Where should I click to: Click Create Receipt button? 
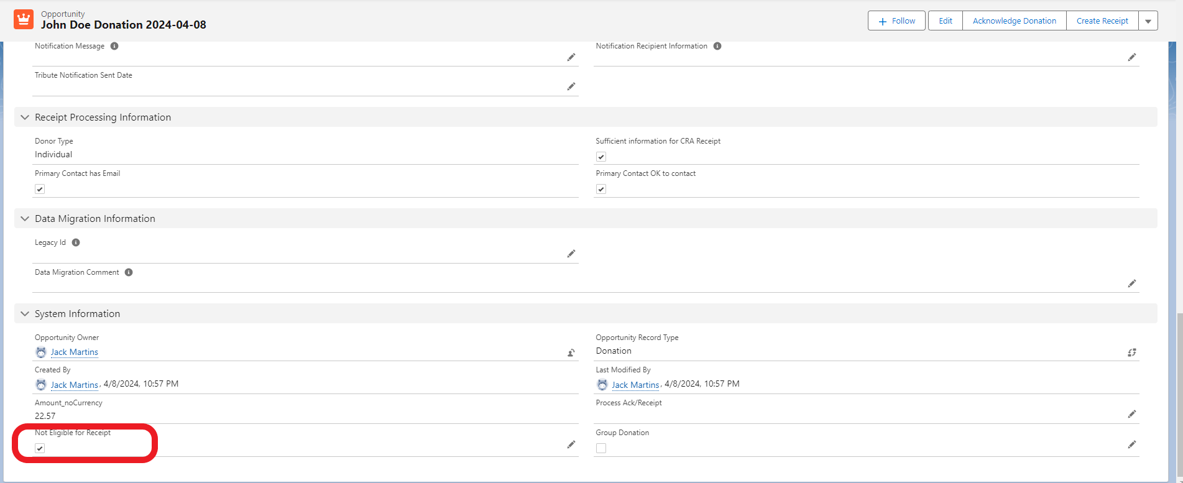tap(1102, 21)
